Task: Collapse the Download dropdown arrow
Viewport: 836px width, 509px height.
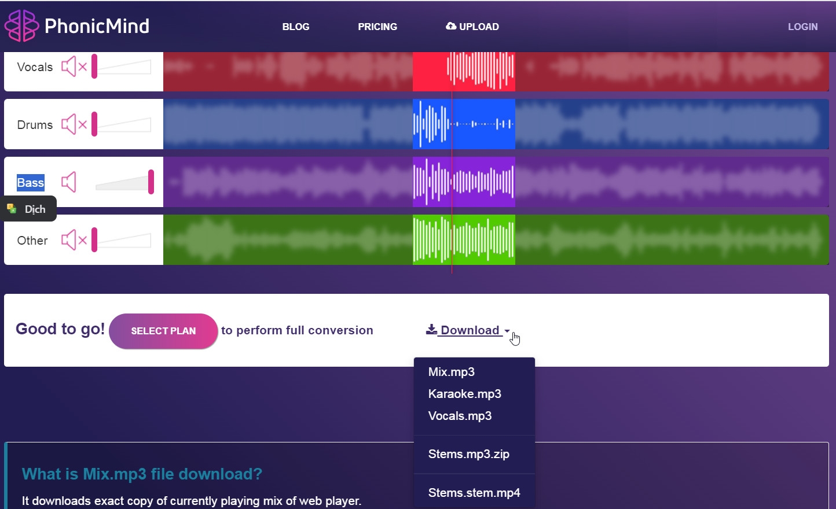Action: pos(507,331)
